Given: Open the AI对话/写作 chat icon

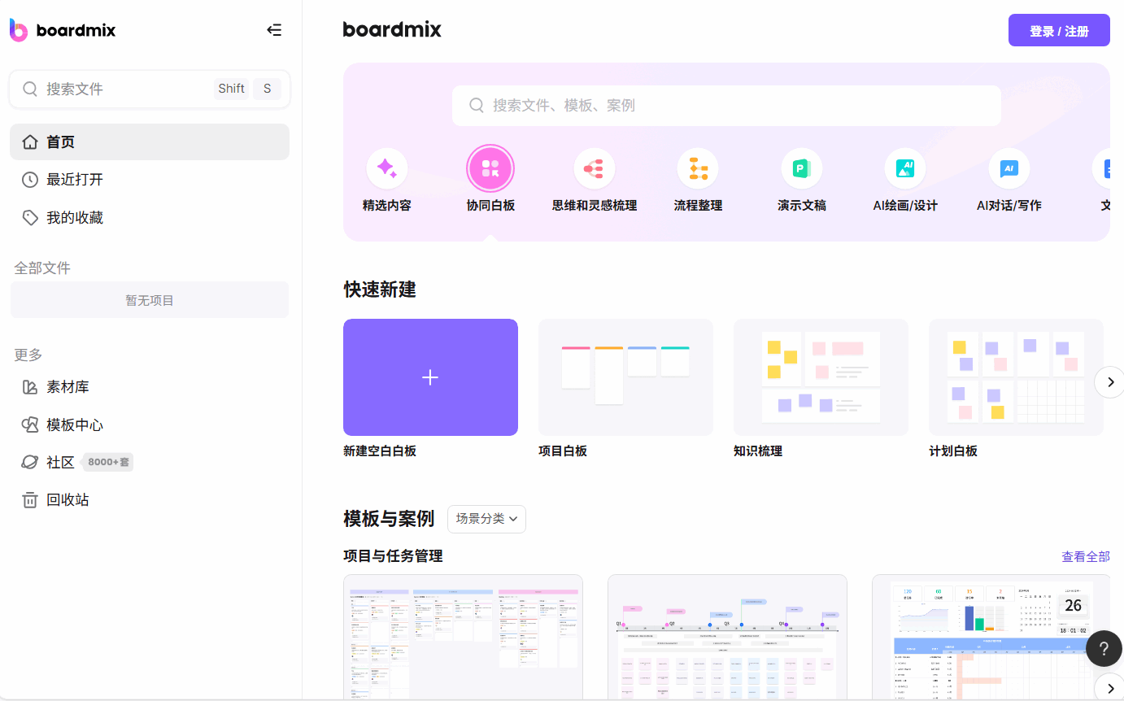Looking at the screenshot, I should point(1009,168).
